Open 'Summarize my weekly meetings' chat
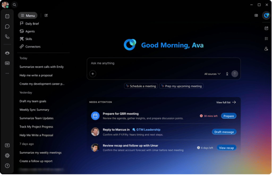 [40, 153]
